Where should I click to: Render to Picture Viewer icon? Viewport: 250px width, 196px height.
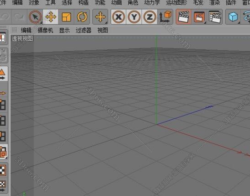click(199, 17)
